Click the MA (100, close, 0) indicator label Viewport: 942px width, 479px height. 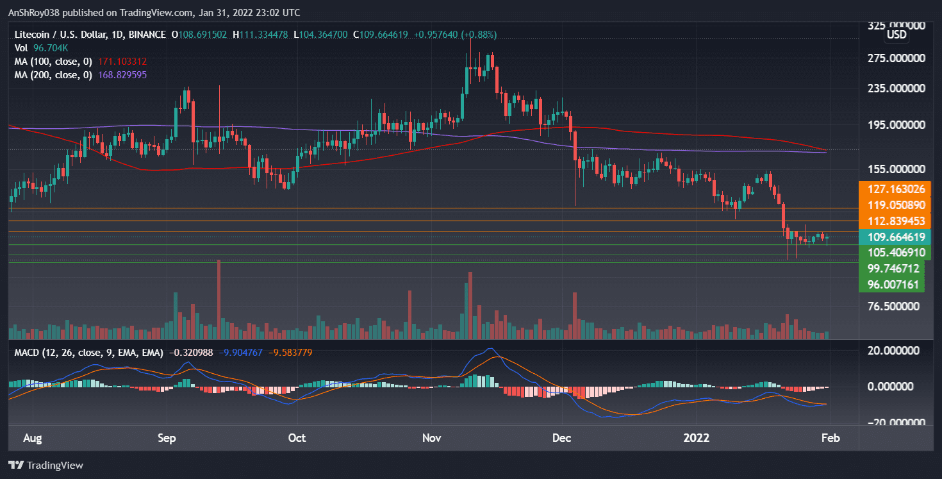click(54, 61)
